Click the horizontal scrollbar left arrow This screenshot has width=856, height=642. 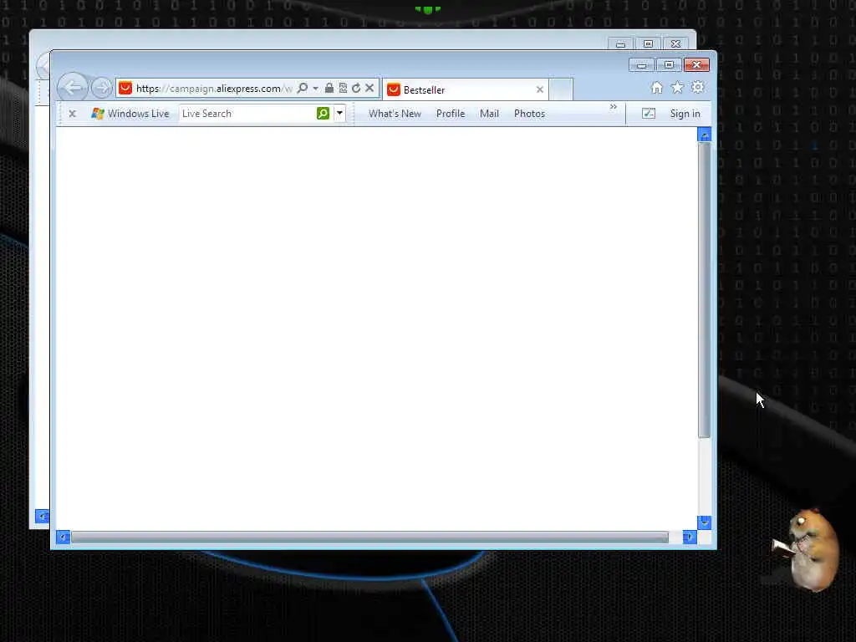click(63, 538)
